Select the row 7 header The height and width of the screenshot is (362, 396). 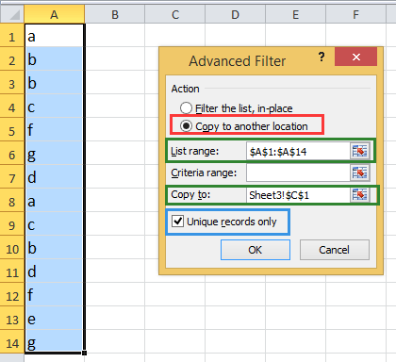(x=12, y=177)
